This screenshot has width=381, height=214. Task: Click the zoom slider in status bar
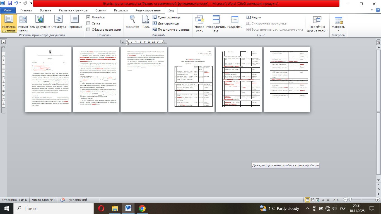pos(351,200)
